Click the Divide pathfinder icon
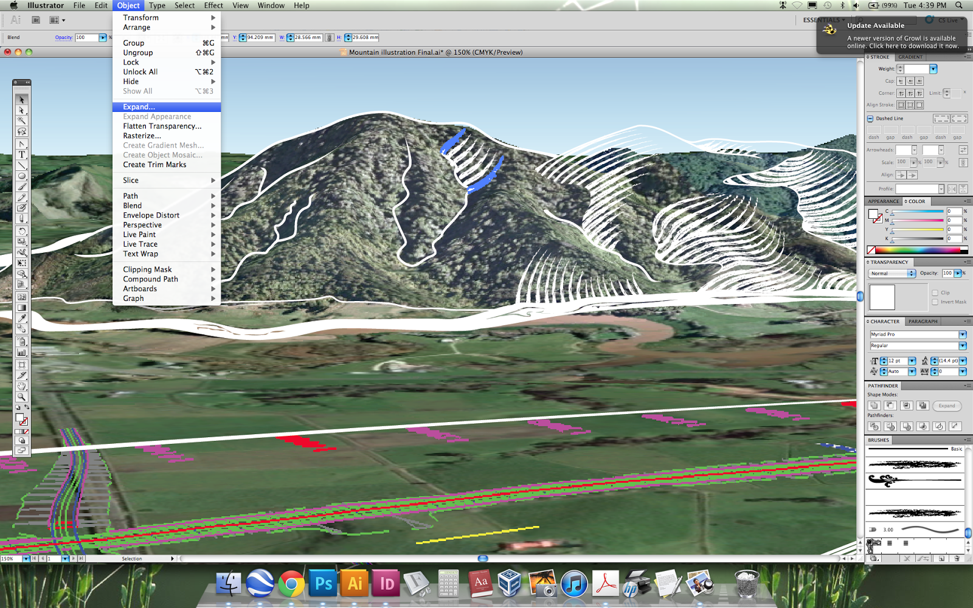 [874, 426]
